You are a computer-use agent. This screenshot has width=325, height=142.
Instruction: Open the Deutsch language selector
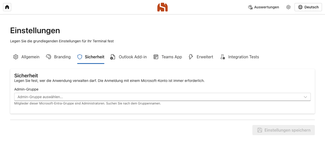tap(308, 7)
